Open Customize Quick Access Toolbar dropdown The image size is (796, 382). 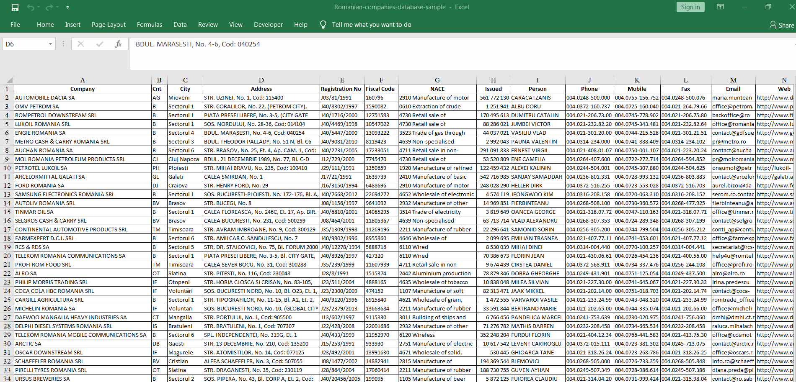tap(67, 7)
